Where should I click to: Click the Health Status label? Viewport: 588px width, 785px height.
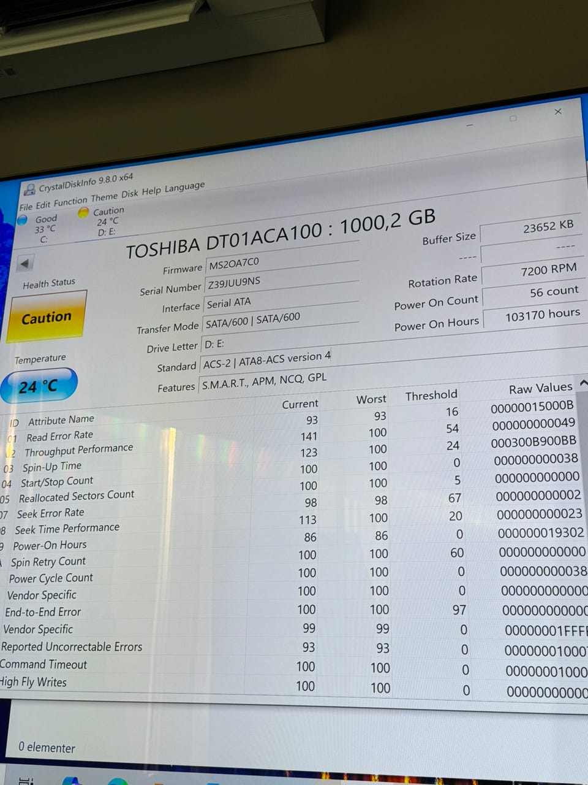tap(49, 283)
